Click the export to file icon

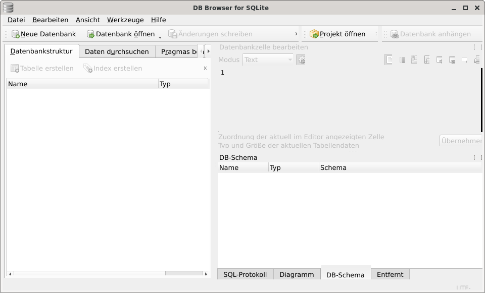click(x=439, y=60)
